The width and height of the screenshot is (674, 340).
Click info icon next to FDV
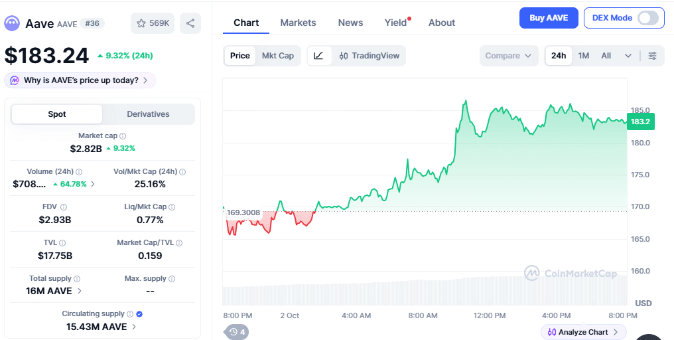point(64,207)
